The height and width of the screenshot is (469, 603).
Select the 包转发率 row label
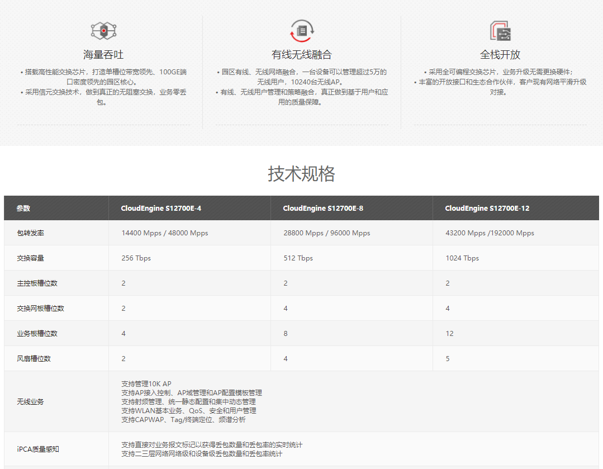30,233
